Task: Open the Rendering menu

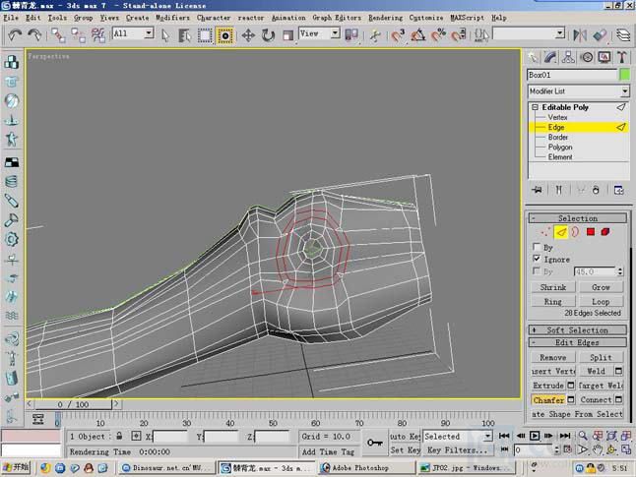Action: pyautogui.click(x=385, y=18)
